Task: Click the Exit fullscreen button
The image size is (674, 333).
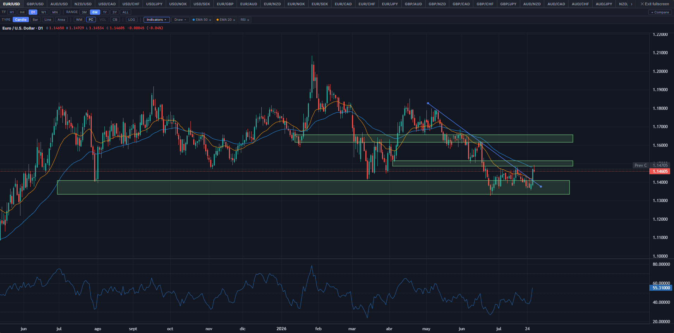Action: click(655, 4)
